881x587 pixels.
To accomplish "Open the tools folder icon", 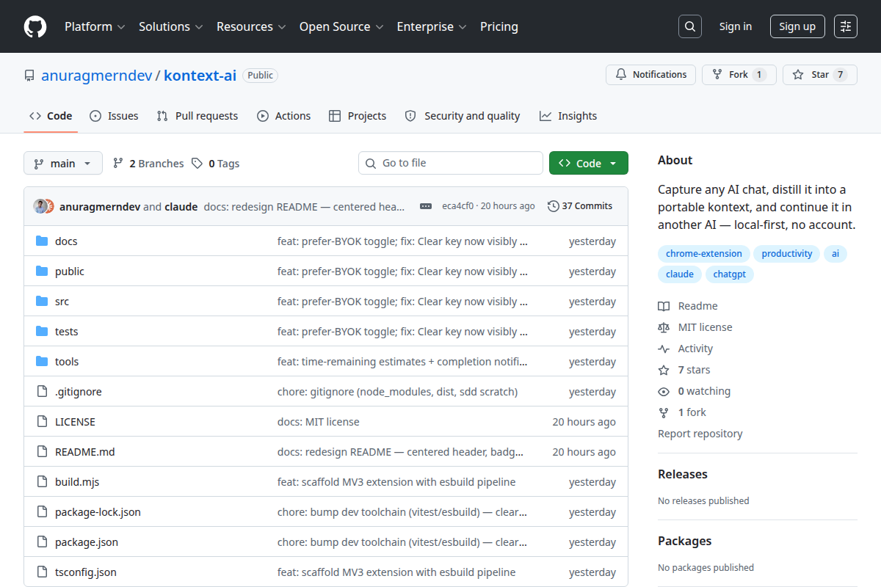I will 42,361.
